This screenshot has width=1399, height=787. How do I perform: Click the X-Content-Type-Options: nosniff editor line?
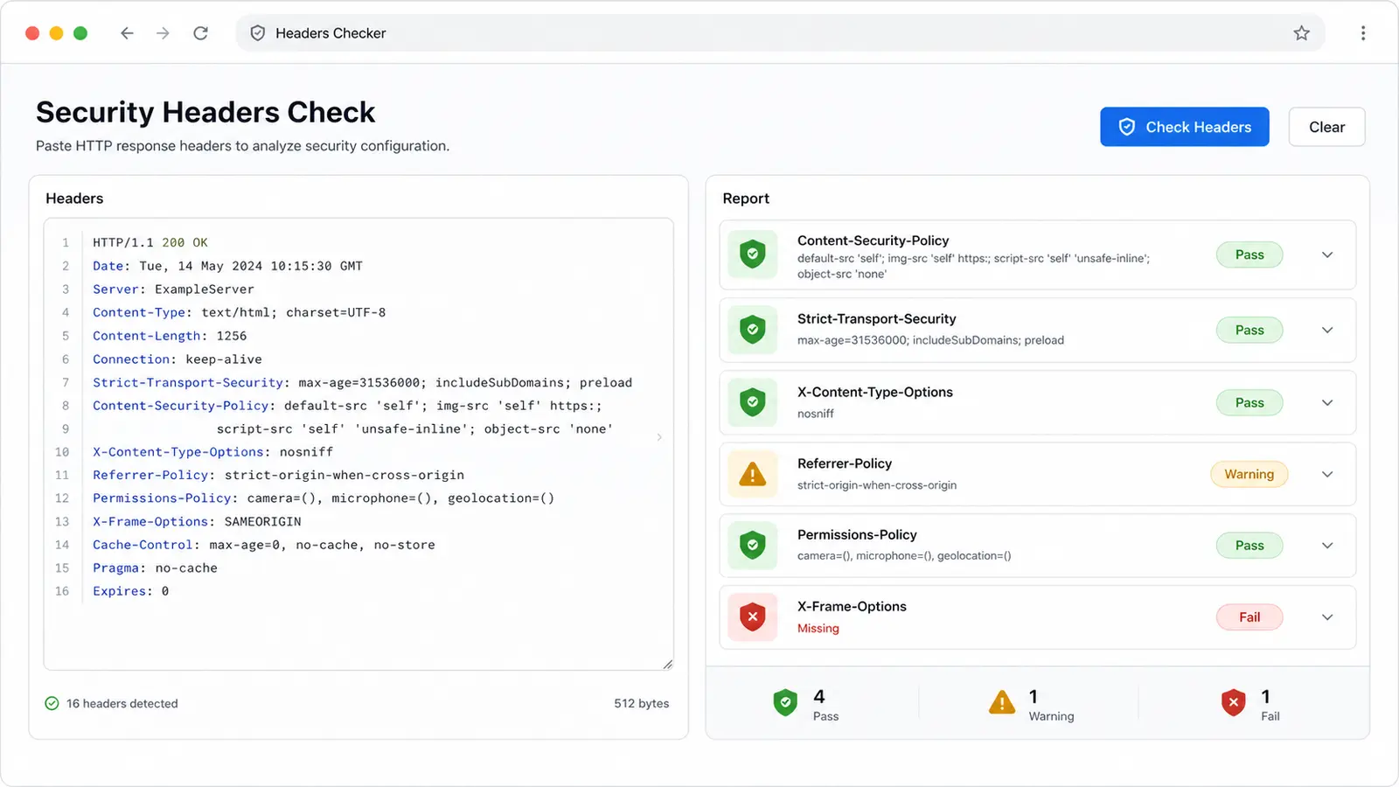pyautogui.click(x=212, y=452)
